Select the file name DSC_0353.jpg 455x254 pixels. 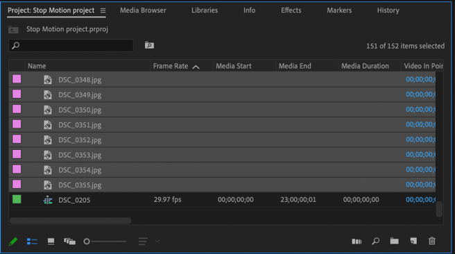point(80,155)
